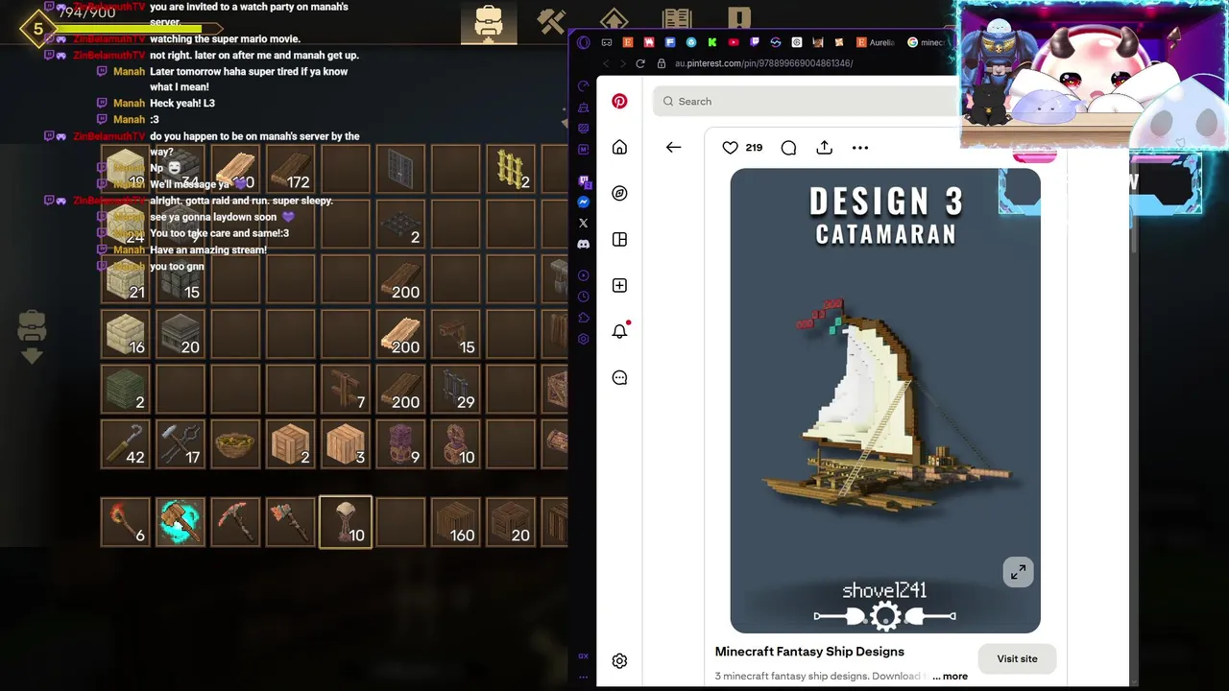Open the pin's comments
Viewport: 1229px width, 691px height.
pos(788,148)
